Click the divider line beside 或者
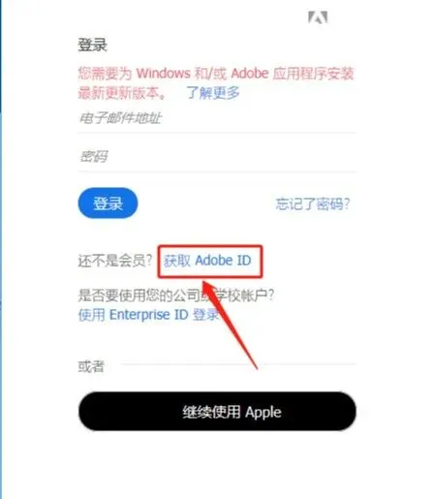The width and height of the screenshot is (432, 499). tap(238, 364)
